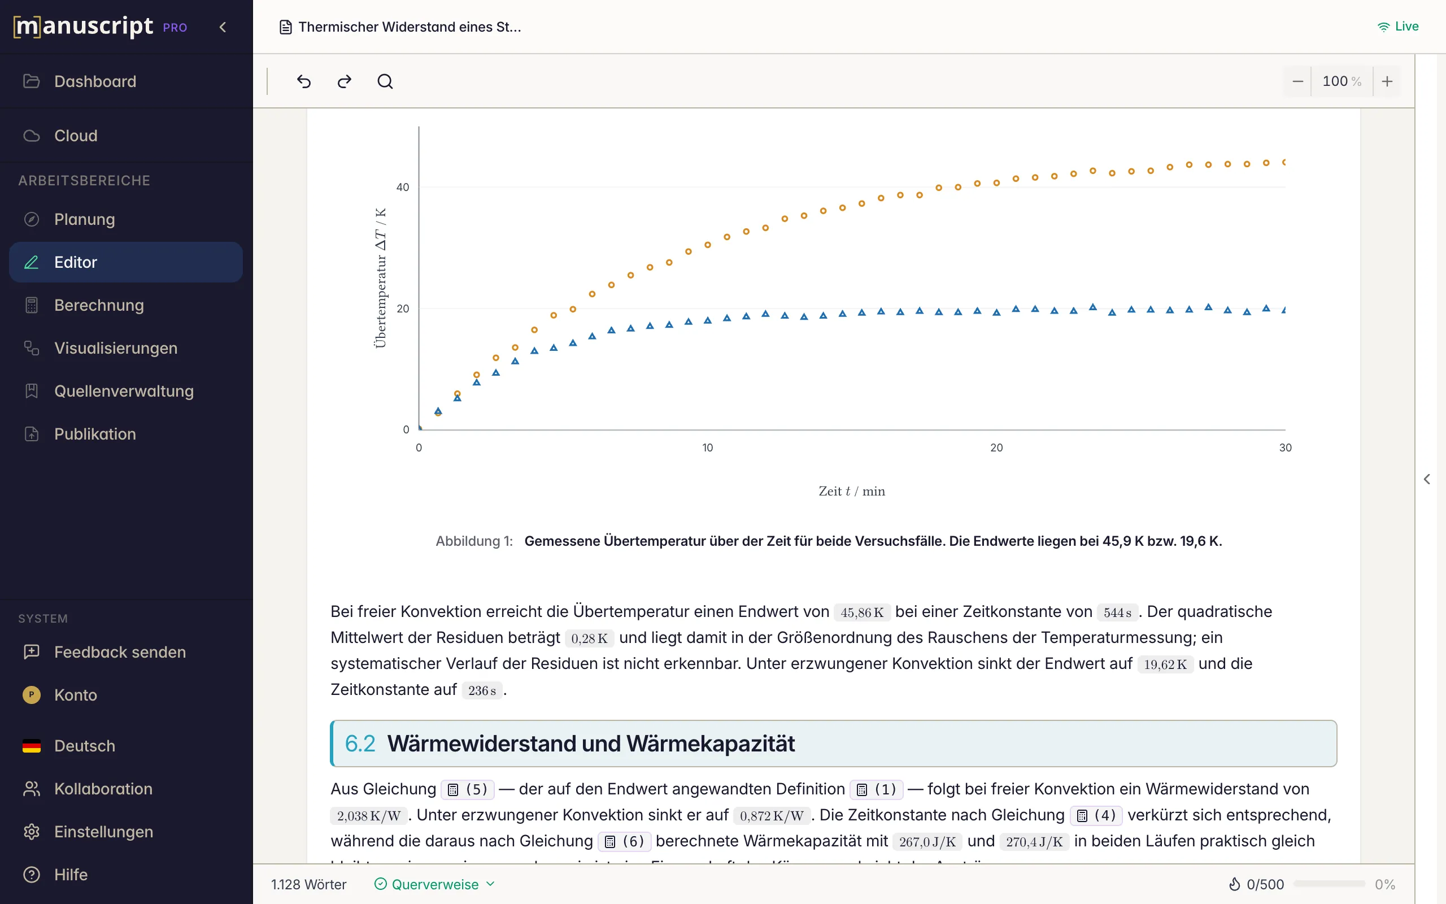Open the Quellenverwaltung workspace
The image size is (1446, 904).
point(126,391)
